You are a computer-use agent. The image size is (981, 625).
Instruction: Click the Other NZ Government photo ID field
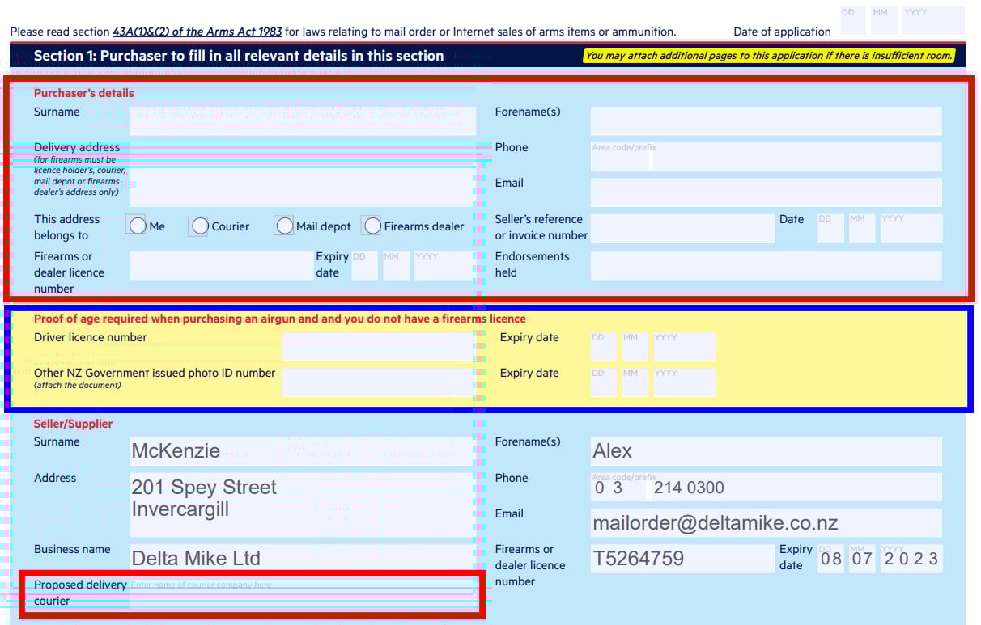coord(378,382)
